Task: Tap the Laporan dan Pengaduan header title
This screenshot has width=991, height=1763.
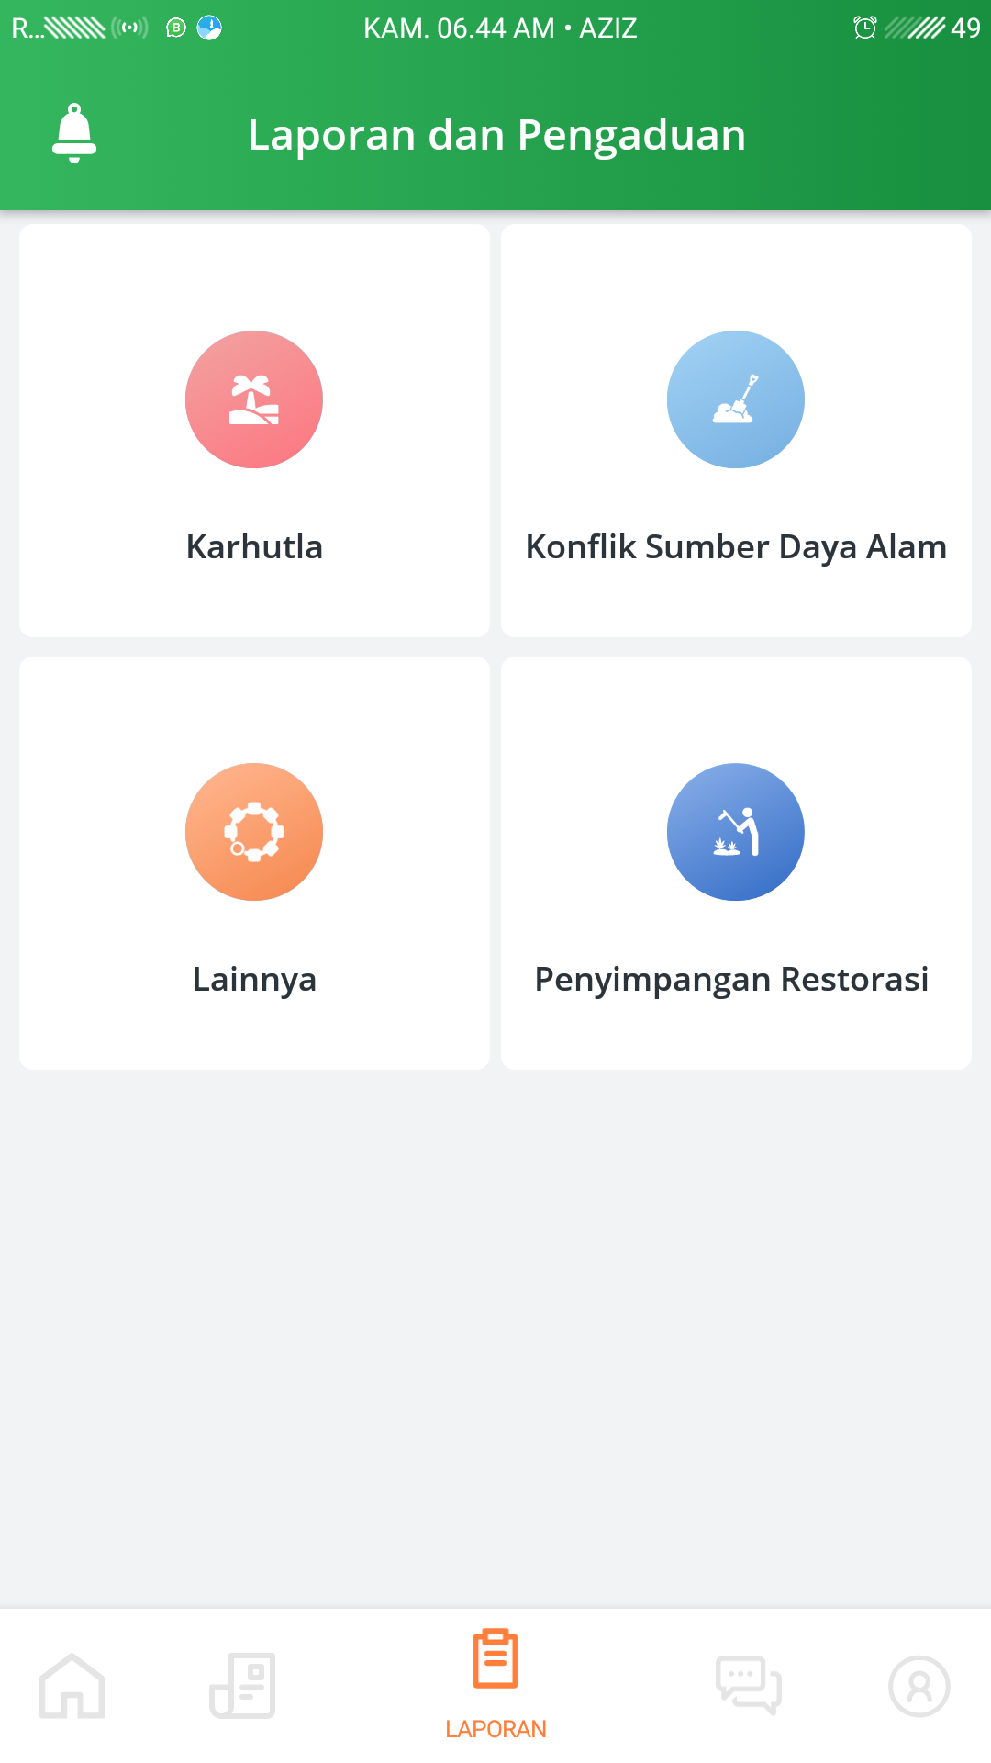Action: click(496, 135)
